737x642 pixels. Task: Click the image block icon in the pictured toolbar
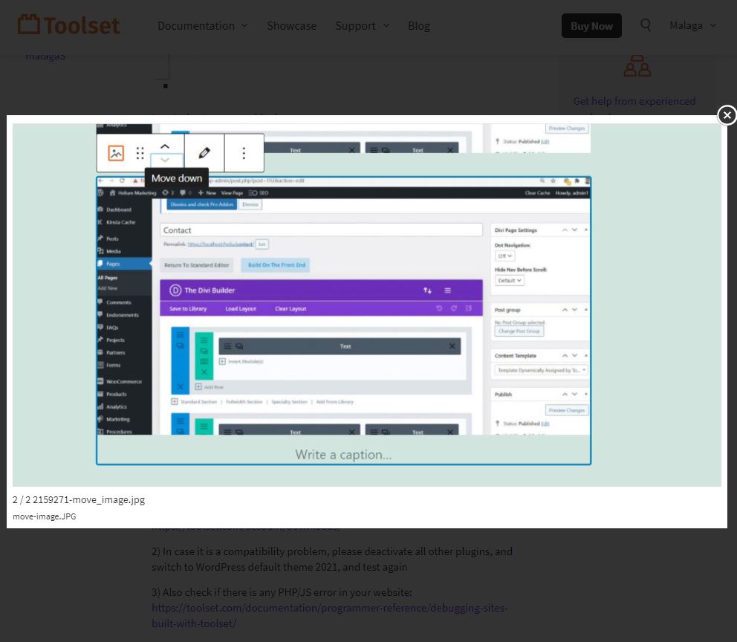pos(116,153)
